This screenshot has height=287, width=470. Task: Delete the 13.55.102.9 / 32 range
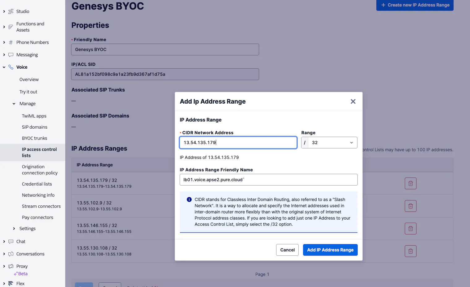coord(411,206)
